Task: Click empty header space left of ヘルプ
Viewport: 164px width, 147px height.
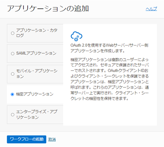Action: click(117, 9)
